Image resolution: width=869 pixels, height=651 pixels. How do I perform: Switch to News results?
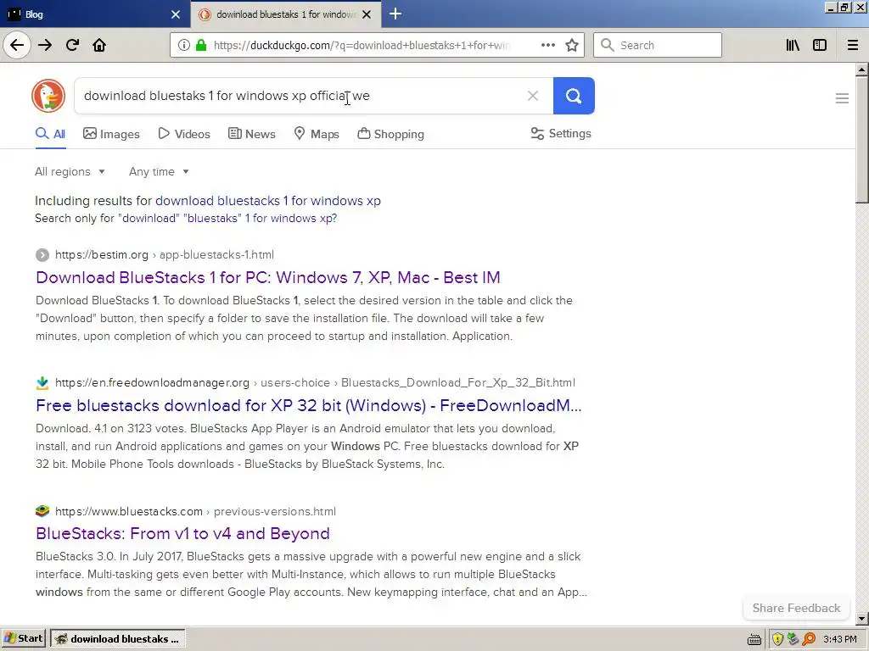point(252,134)
